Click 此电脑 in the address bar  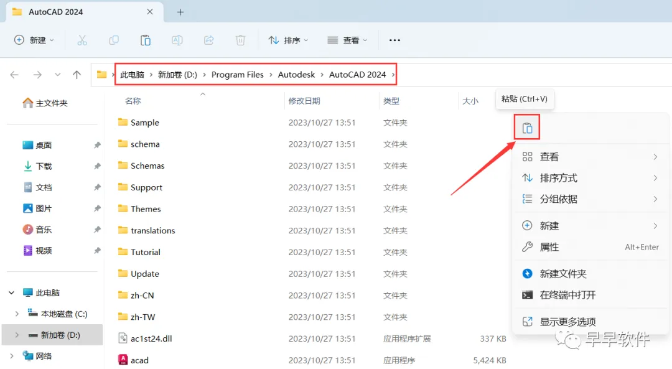132,75
